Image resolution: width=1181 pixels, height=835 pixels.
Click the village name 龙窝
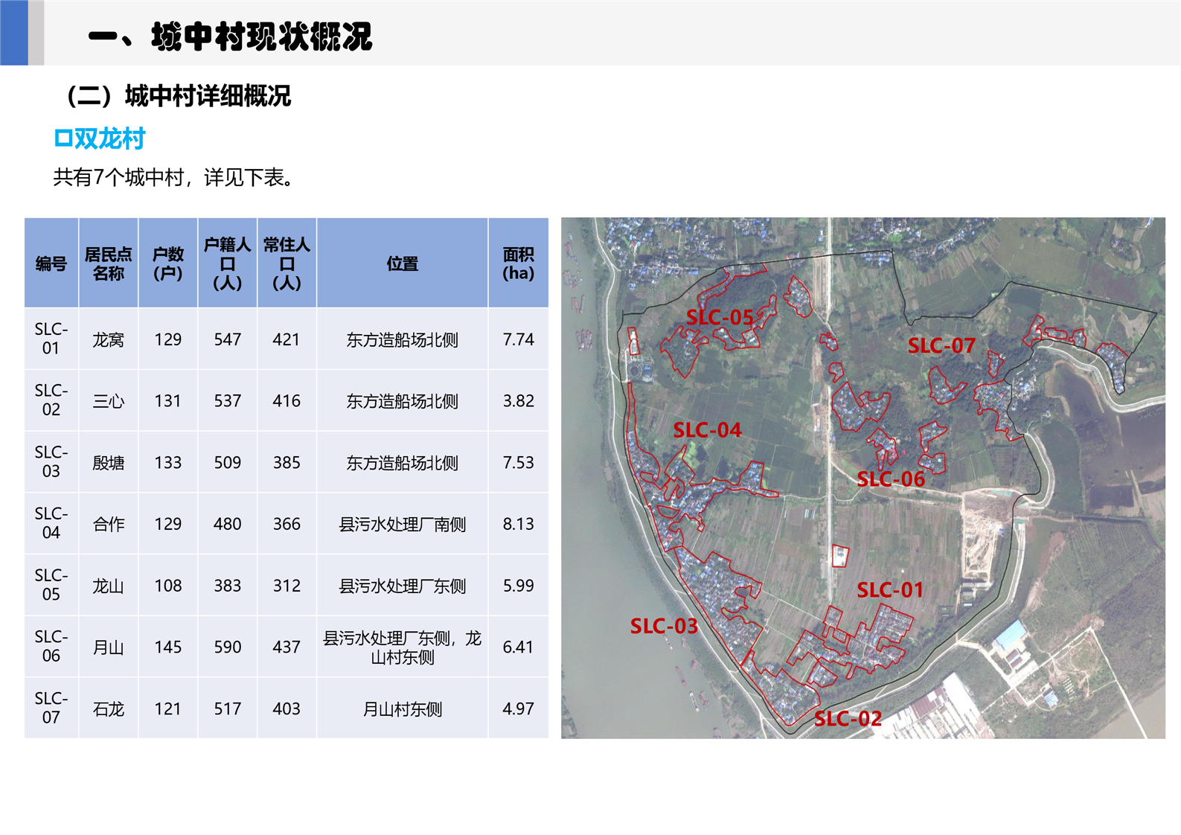point(109,340)
